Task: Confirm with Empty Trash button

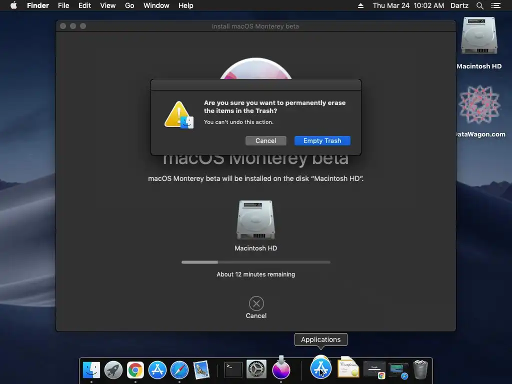Action: click(x=322, y=140)
